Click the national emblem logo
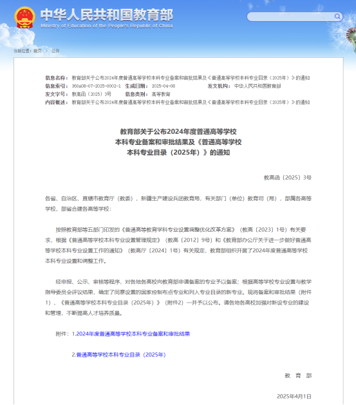356x405 pixels. pos(24,17)
